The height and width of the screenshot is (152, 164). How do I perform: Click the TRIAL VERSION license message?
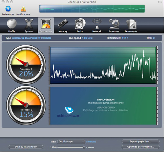point(106,101)
